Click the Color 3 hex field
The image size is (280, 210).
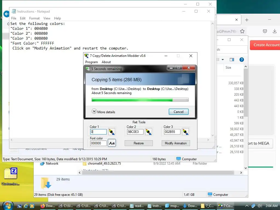pyautogui.click(x=172, y=132)
